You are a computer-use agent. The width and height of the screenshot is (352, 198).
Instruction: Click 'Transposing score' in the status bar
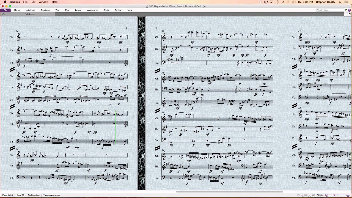(x=51, y=195)
